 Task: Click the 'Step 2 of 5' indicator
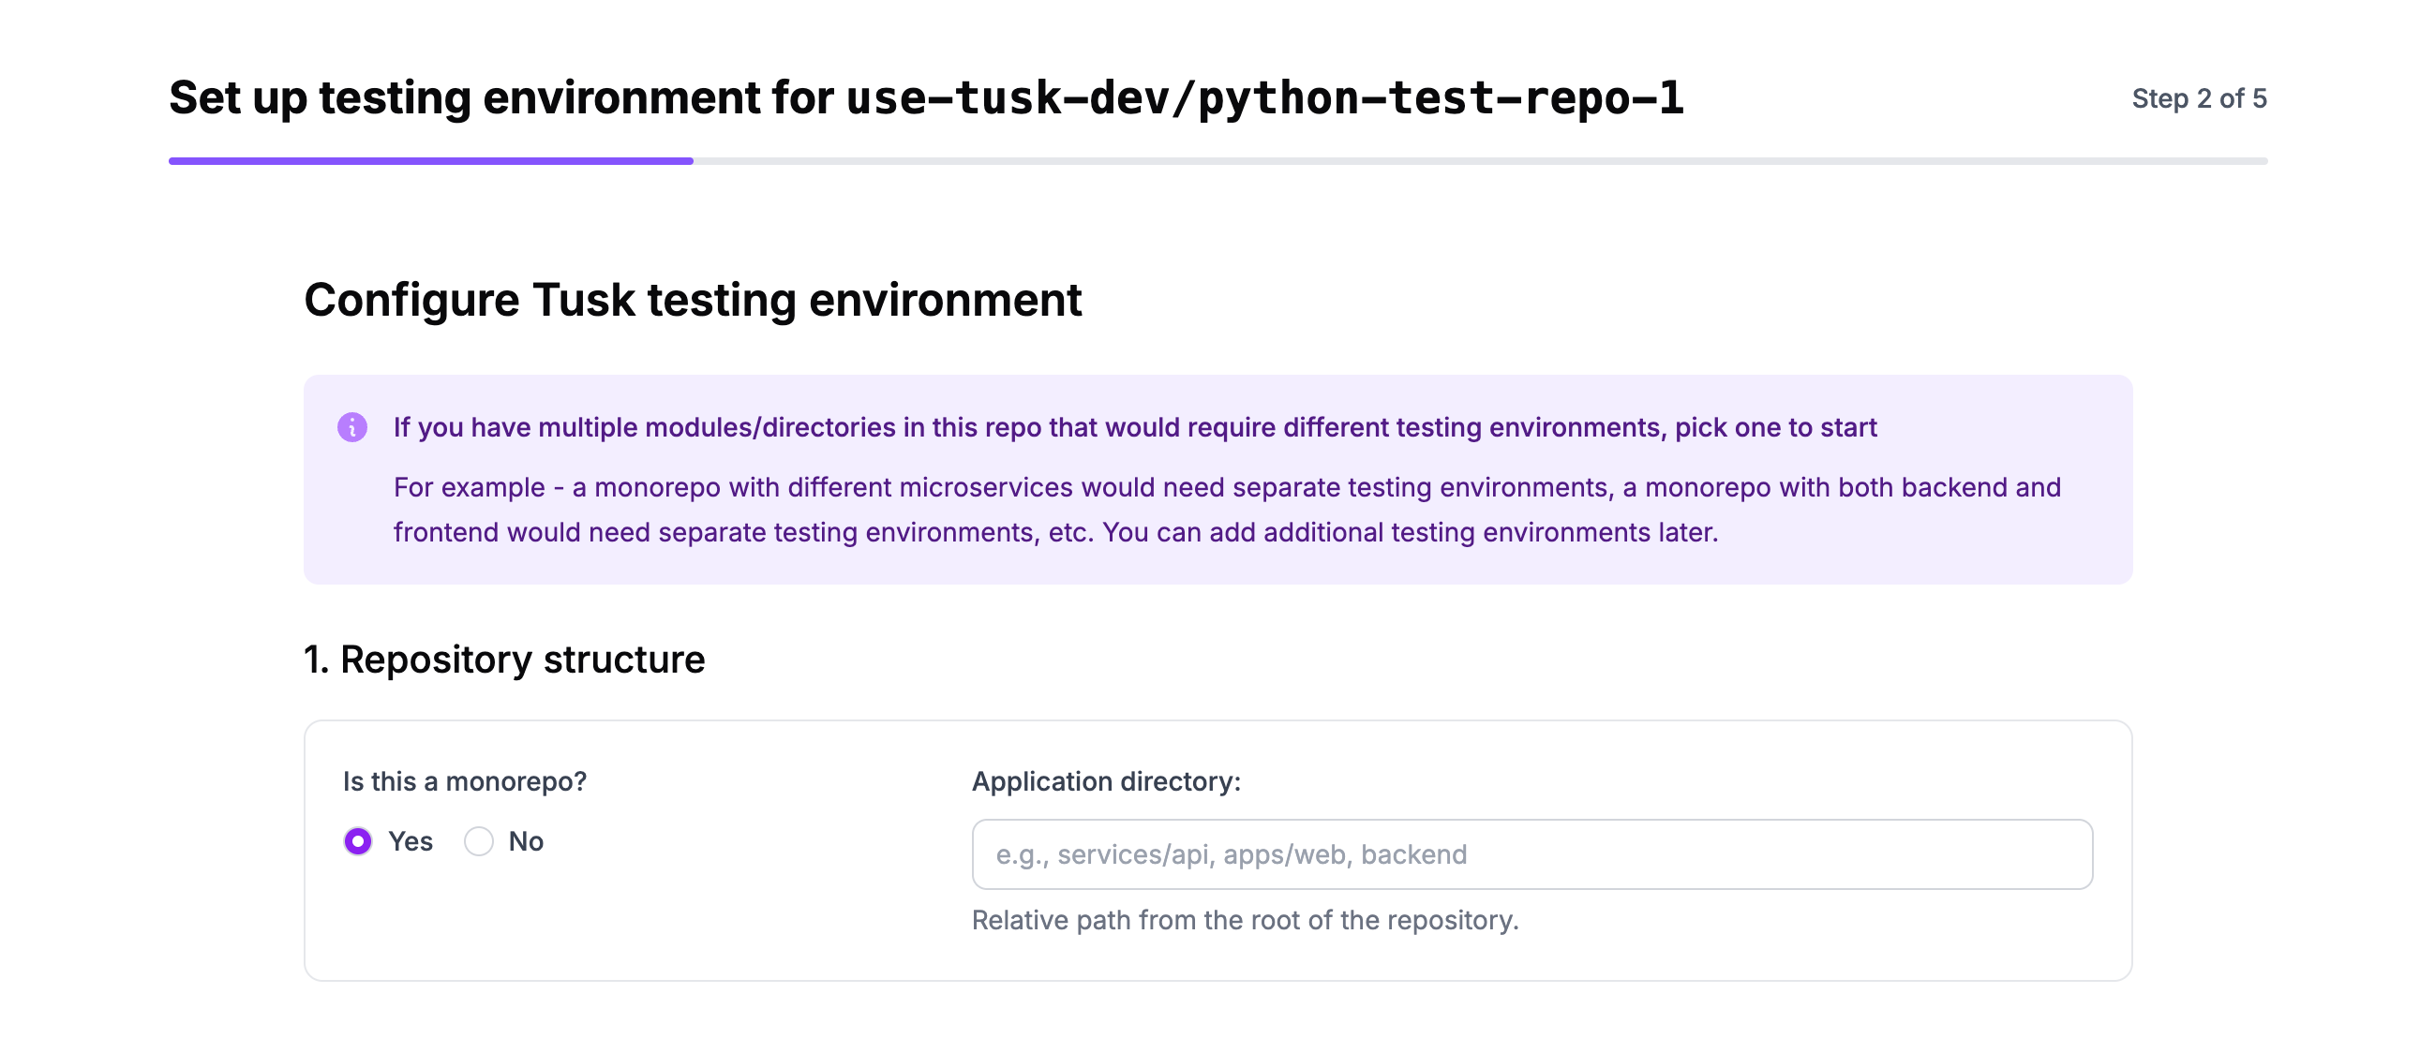click(2198, 98)
